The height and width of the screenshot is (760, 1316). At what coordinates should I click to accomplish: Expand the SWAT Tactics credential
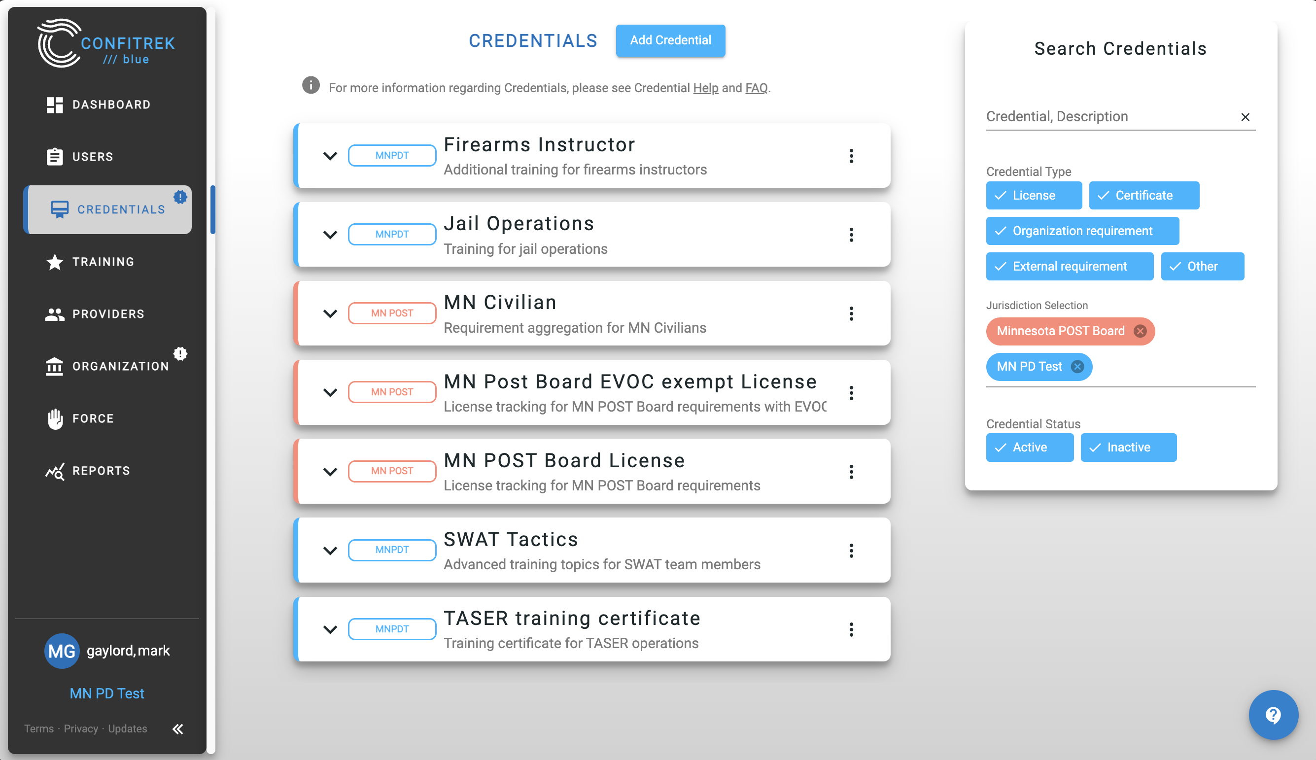[x=330, y=550]
